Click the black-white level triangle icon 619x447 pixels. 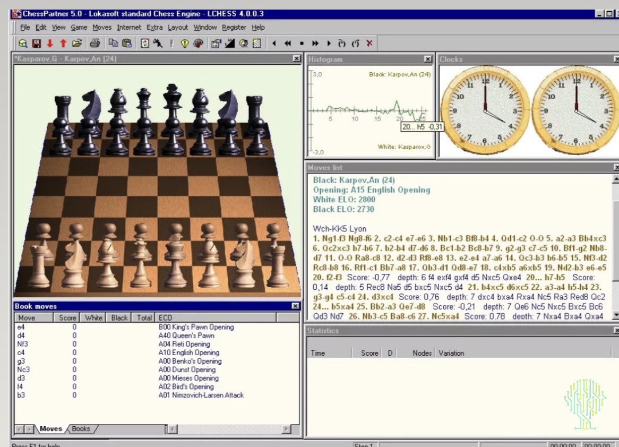[x=230, y=44]
